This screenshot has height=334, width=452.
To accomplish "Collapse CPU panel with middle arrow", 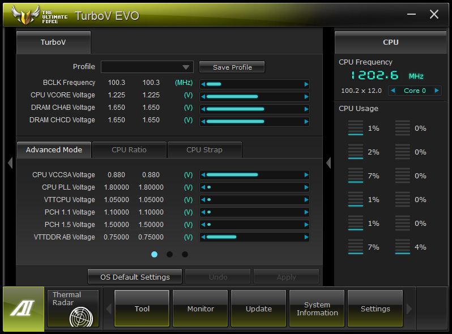I will tap(329, 163).
